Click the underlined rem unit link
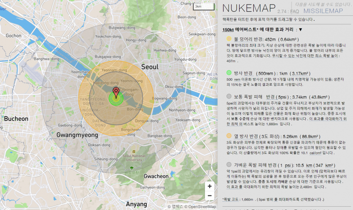 237,79
